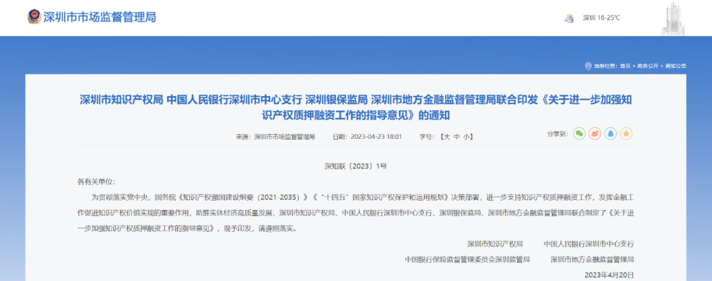The height and width of the screenshot is (281, 712).
Task: Share to QQ icon
Action: pos(610,134)
